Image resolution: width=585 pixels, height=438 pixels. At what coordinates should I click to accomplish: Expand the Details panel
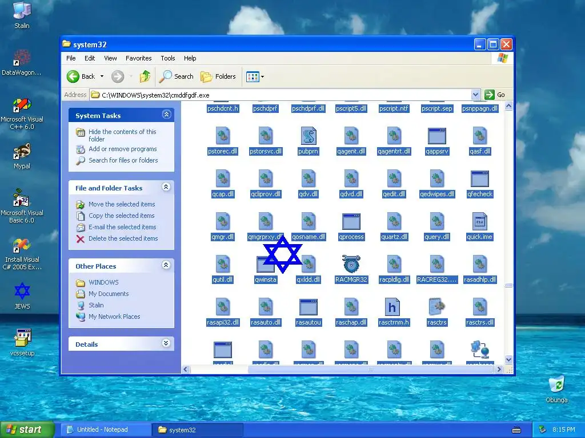click(x=166, y=343)
